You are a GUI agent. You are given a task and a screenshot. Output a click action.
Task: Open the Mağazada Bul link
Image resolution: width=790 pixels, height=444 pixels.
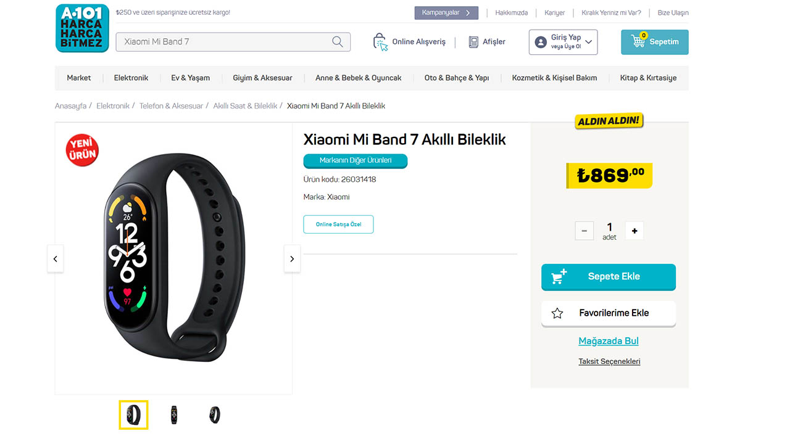[608, 341]
